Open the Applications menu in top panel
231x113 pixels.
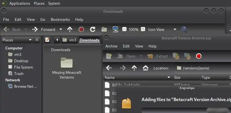20,3
